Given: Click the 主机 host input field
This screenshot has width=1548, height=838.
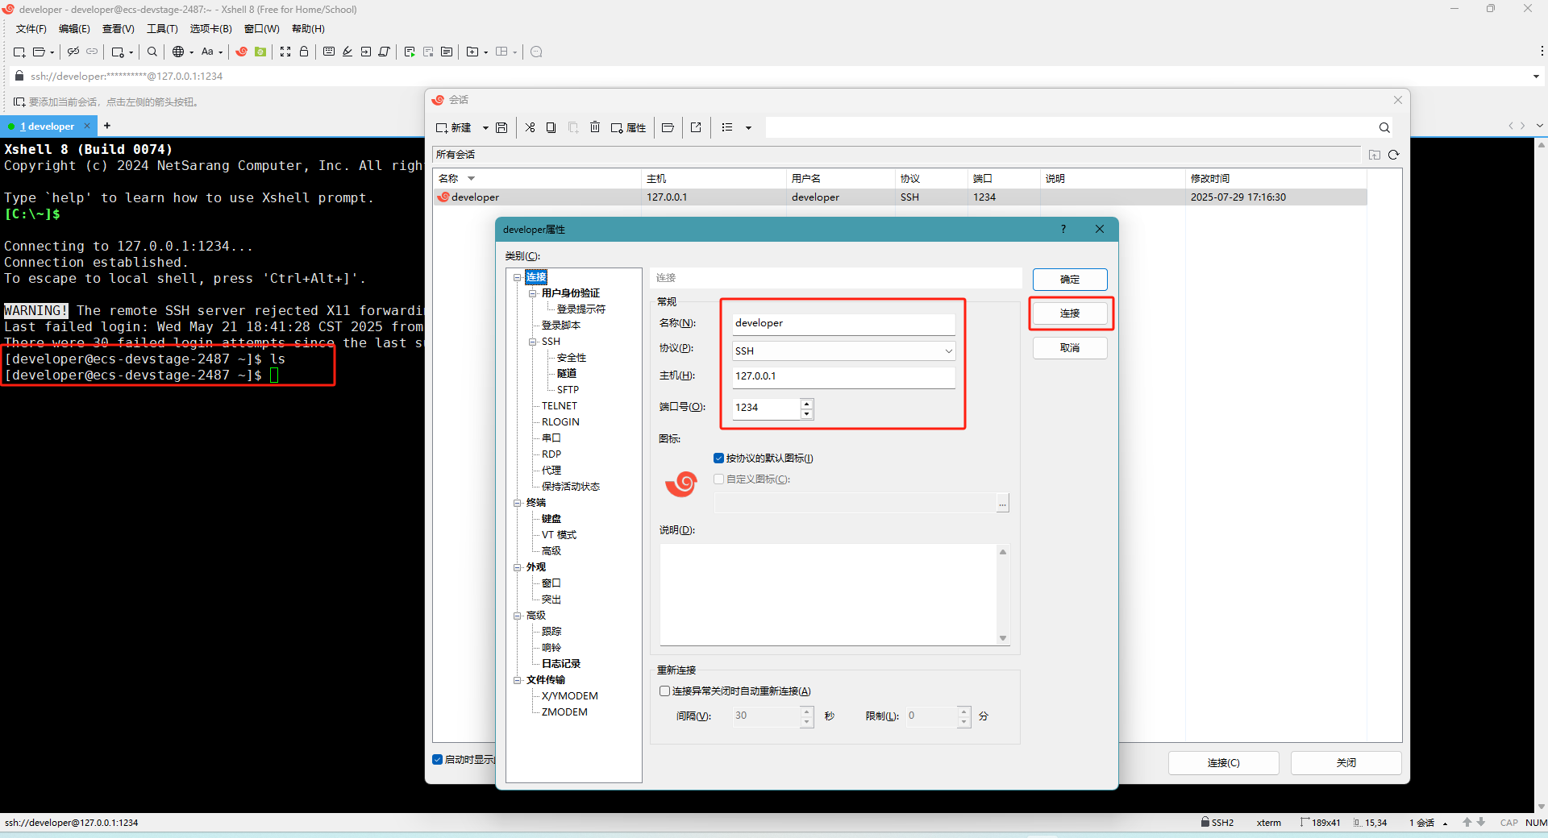Looking at the screenshot, I should point(843,376).
